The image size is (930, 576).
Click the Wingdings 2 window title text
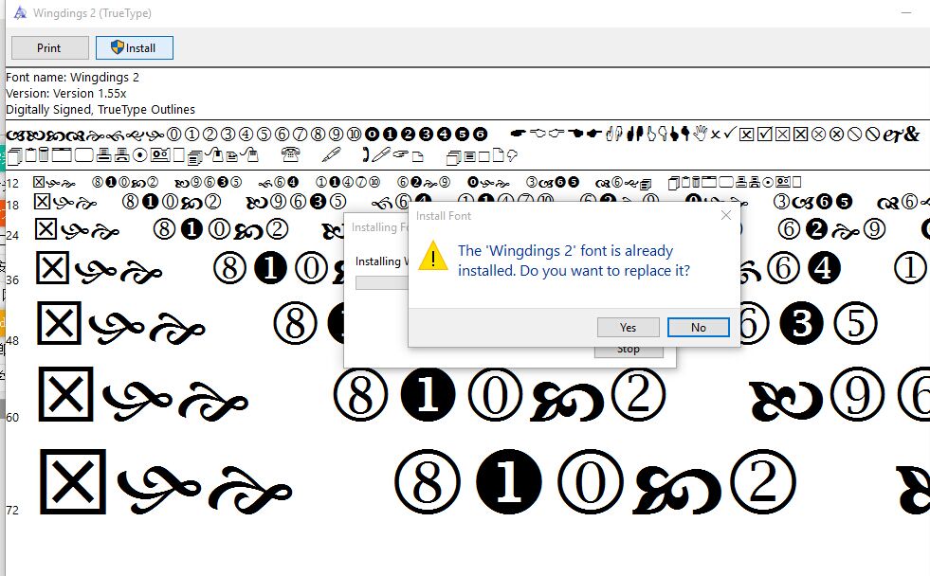[92, 12]
